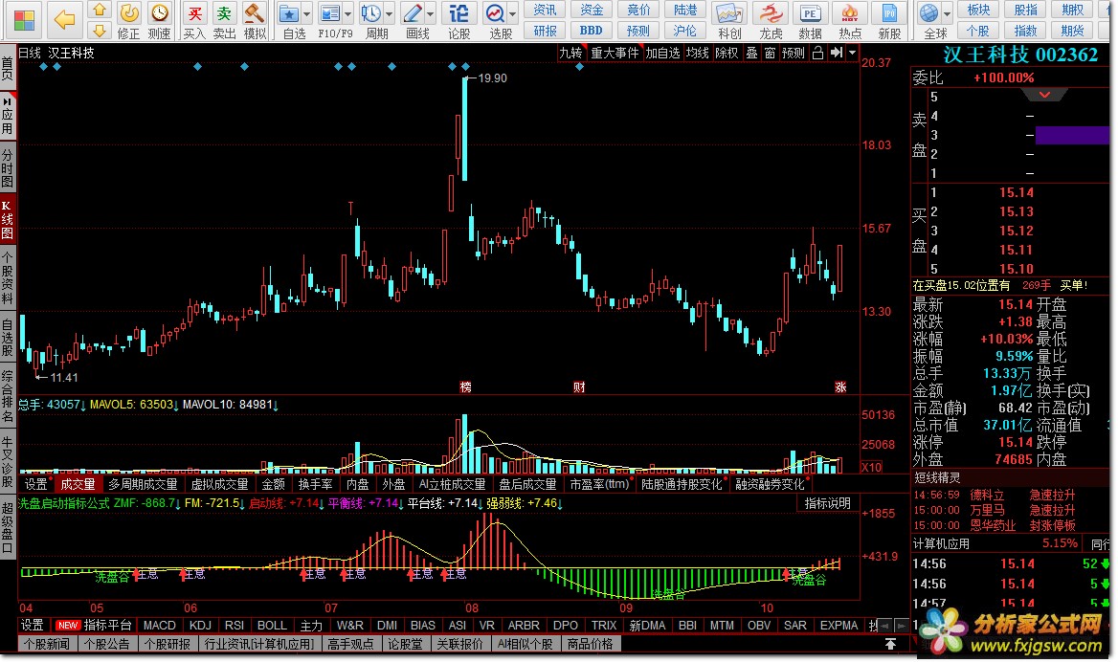Click the 板块 sector button
This screenshot has height=662, width=1118.
tap(978, 10)
